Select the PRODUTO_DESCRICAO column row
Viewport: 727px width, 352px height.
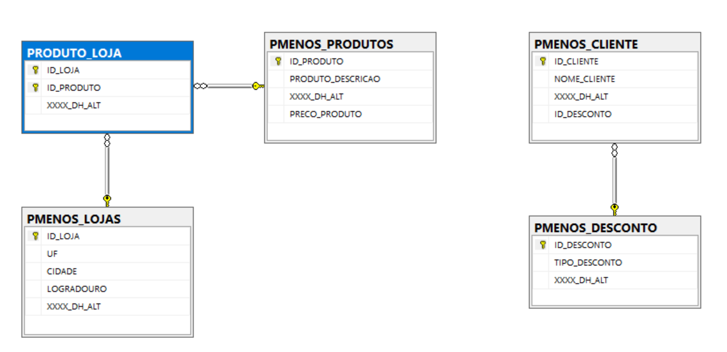coord(335,79)
